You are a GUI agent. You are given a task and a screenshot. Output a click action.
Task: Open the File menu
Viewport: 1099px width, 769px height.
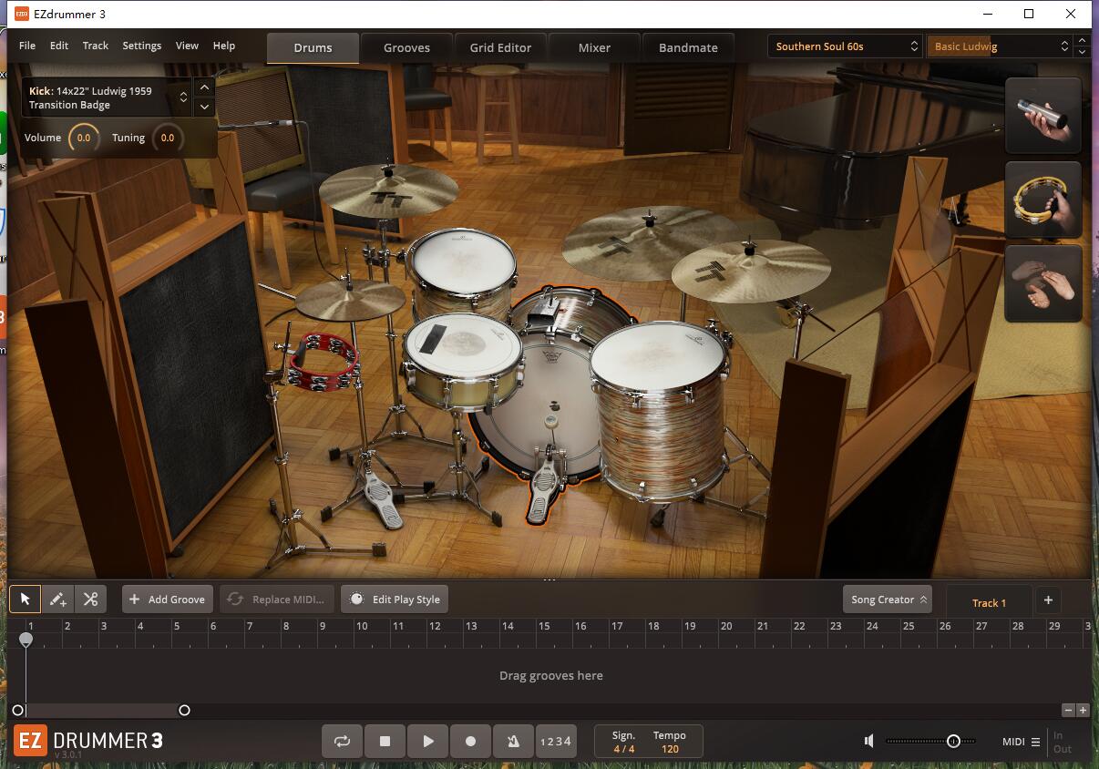pyautogui.click(x=27, y=46)
